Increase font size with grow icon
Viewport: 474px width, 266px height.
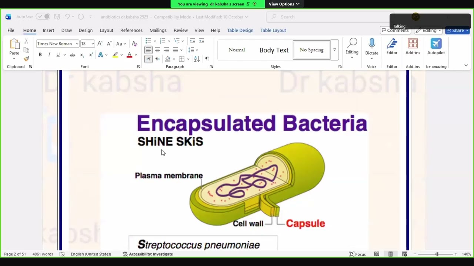100,44
